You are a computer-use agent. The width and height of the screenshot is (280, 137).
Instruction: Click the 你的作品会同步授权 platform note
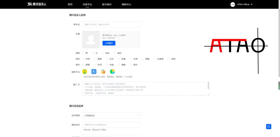(108, 77)
